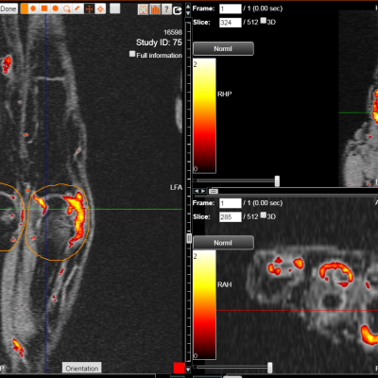Click the small right arrow below the upper slider
This screenshot has width=378, height=378.
click(x=203, y=191)
